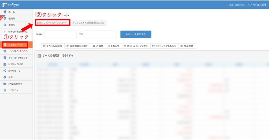Click the To date input field
This screenshot has width=269, height=140.
click(x=101, y=34)
